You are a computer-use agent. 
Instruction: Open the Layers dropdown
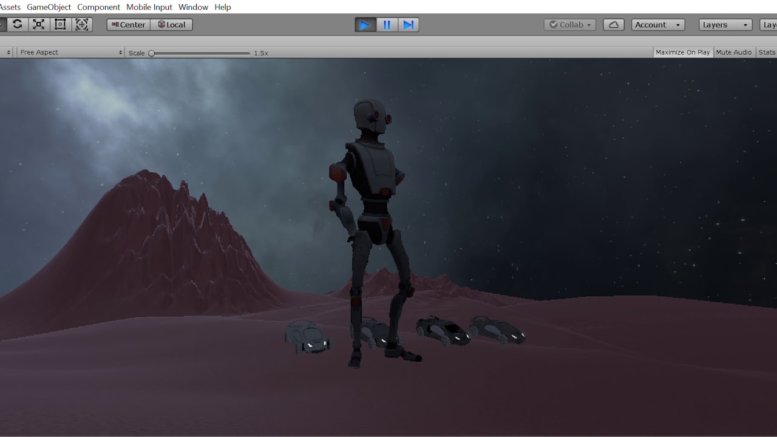point(725,25)
